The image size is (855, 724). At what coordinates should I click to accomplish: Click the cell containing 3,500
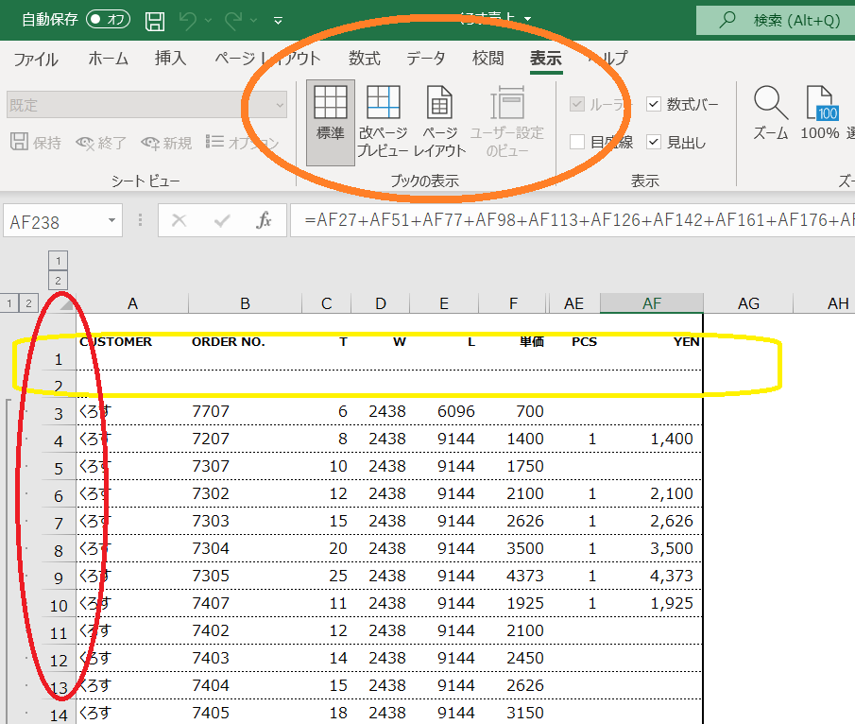(x=652, y=548)
